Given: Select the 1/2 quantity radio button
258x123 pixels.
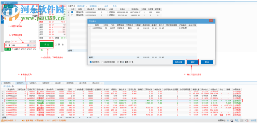Looking at the screenshot, I should click(x=19, y=49).
